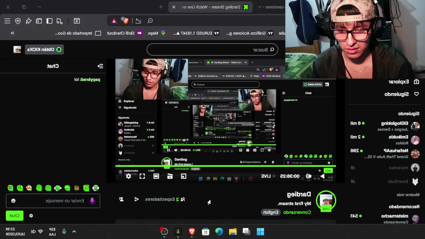Create a clip with clapperboard icon
This screenshot has height=239, width=425.
coord(170,176)
